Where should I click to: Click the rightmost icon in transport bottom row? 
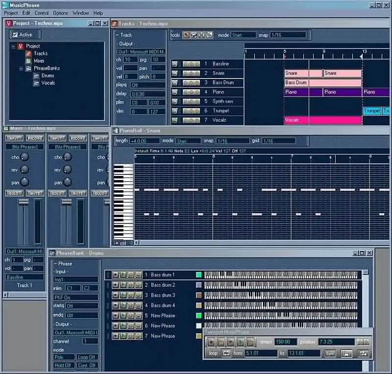pyautogui.click(x=363, y=353)
